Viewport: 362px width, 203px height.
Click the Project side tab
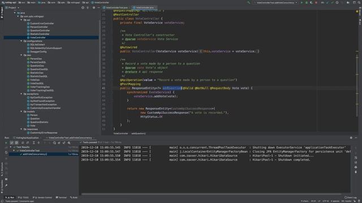pyautogui.click(x=2, y=12)
